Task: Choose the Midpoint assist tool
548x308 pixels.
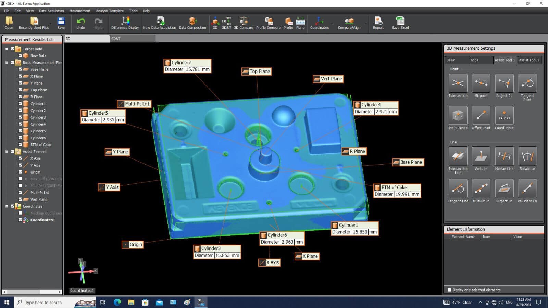Action: (481, 83)
